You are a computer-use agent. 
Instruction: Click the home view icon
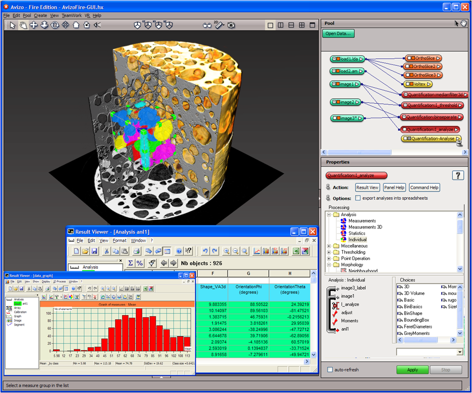coord(76,25)
